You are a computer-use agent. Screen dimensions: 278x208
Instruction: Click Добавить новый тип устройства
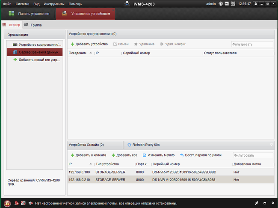[x=35, y=59]
